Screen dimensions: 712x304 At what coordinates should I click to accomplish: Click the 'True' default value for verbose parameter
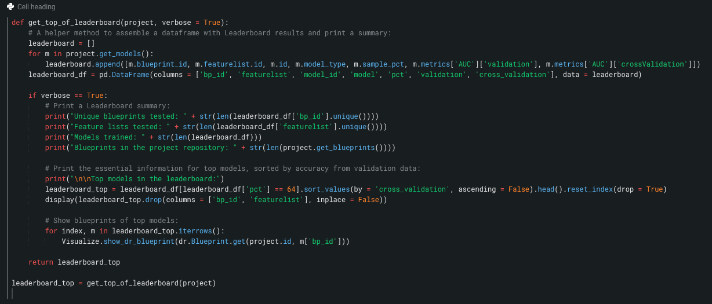pos(212,23)
